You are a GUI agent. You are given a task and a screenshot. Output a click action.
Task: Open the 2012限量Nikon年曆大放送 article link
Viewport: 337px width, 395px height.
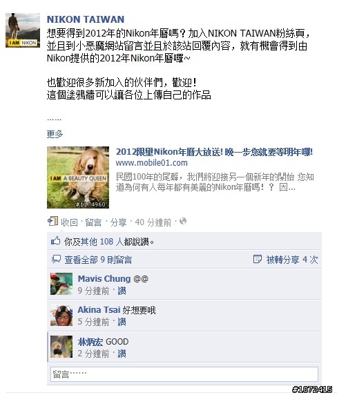(x=214, y=152)
